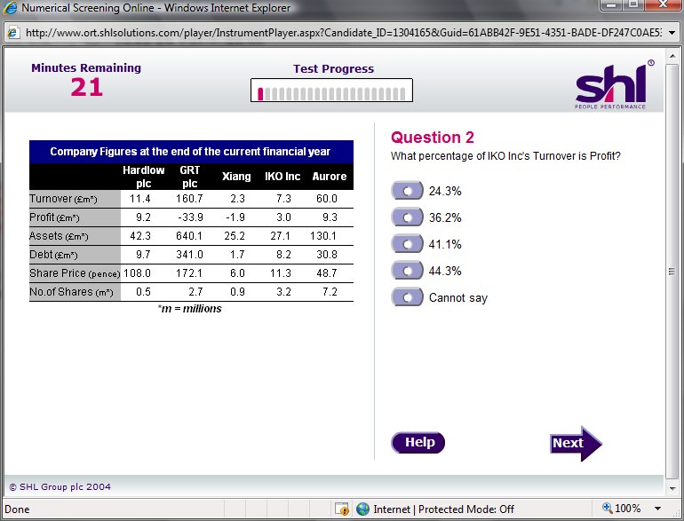Image resolution: width=684 pixels, height=521 pixels.
Task: Click the SHL Group plc 2004 copyright
Action: click(x=60, y=487)
